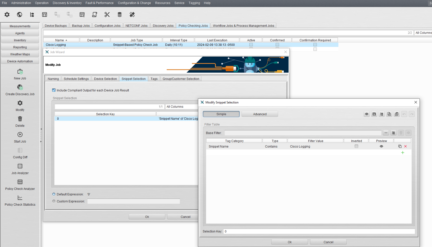Screen dimensions: 432x247
Task: Open the Device Backups tab
Action: (x=56, y=26)
